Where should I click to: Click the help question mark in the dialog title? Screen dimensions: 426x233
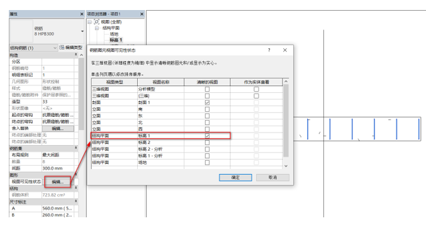tap(269, 50)
